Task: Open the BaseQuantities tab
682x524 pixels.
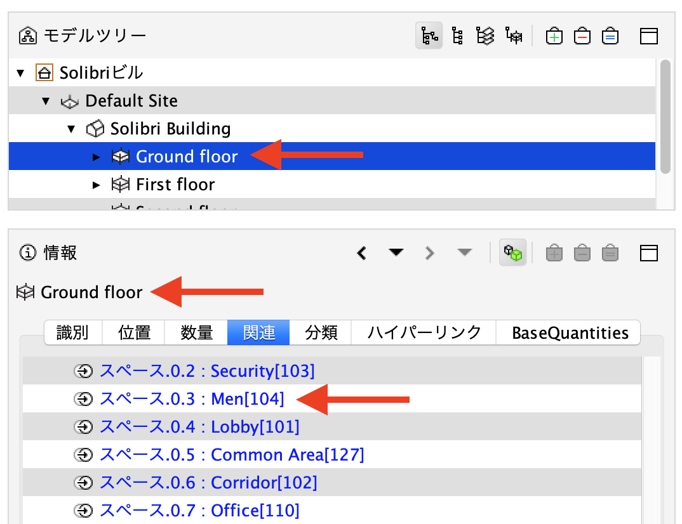Action: [570, 333]
